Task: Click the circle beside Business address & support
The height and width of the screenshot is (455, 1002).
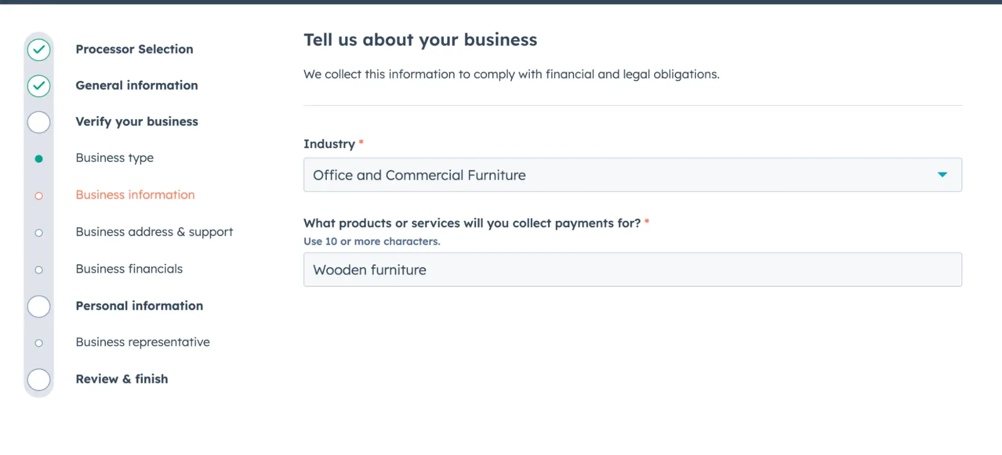Action: (39, 233)
